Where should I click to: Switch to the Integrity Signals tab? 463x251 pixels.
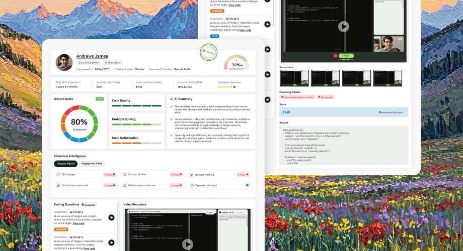[65, 164]
